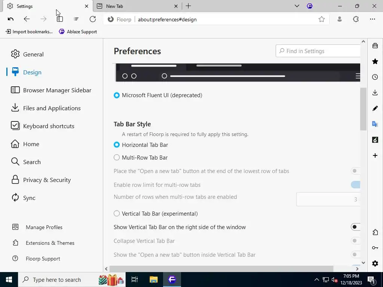This screenshot has height=287, width=383.
Task: Switch to the New Tab tab
Action: point(138,6)
